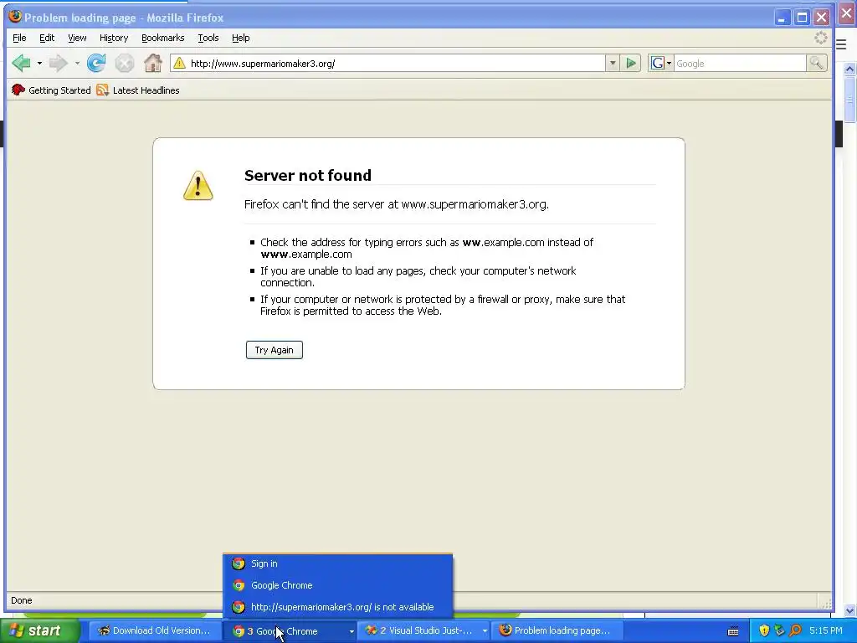857x643 pixels.
Task: Expand the Visual Studio taskbar group arrow
Action: 485,631
